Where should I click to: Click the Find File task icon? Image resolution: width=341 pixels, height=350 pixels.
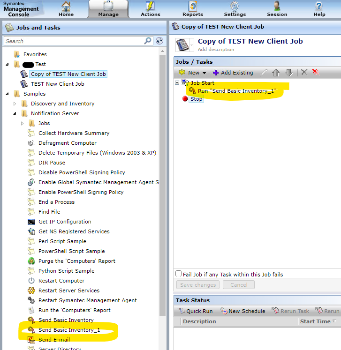[x=31, y=212]
